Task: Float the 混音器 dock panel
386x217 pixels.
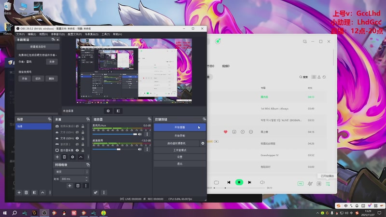Action: pos(150,119)
